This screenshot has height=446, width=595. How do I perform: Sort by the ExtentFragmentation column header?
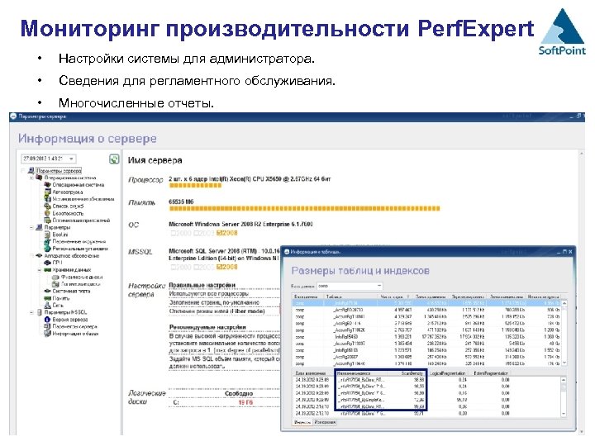pyautogui.click(x=491, y=373)
